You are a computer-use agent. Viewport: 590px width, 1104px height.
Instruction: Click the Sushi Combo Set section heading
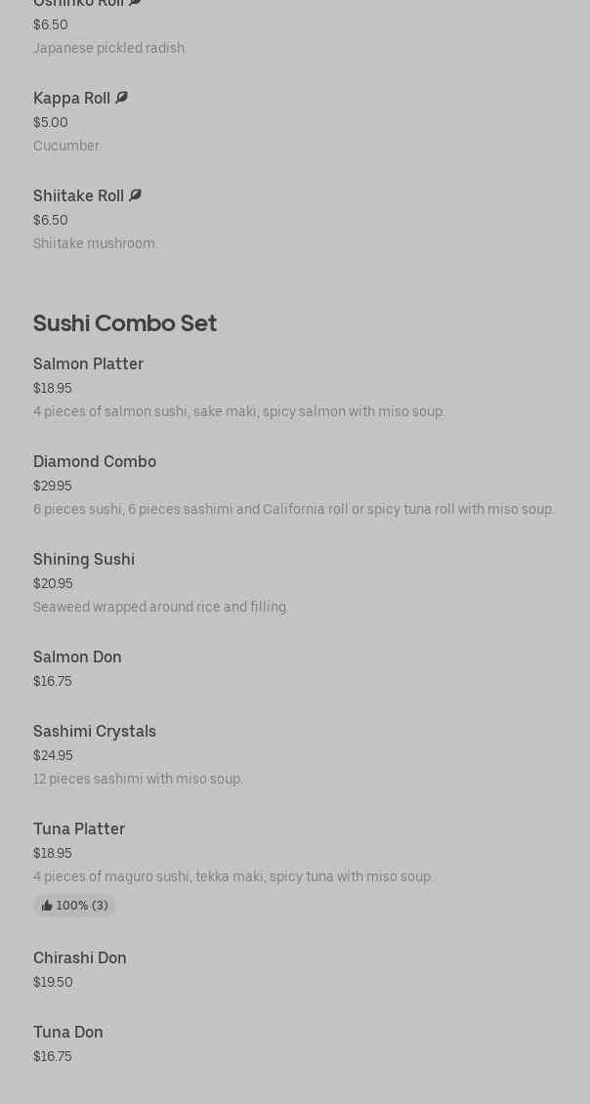click(x=125, y=322)
